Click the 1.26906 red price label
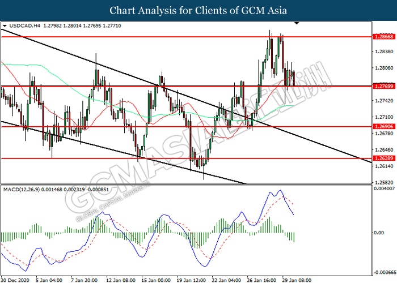The width and height of the screenshot is (397, 283). (383, 127)
